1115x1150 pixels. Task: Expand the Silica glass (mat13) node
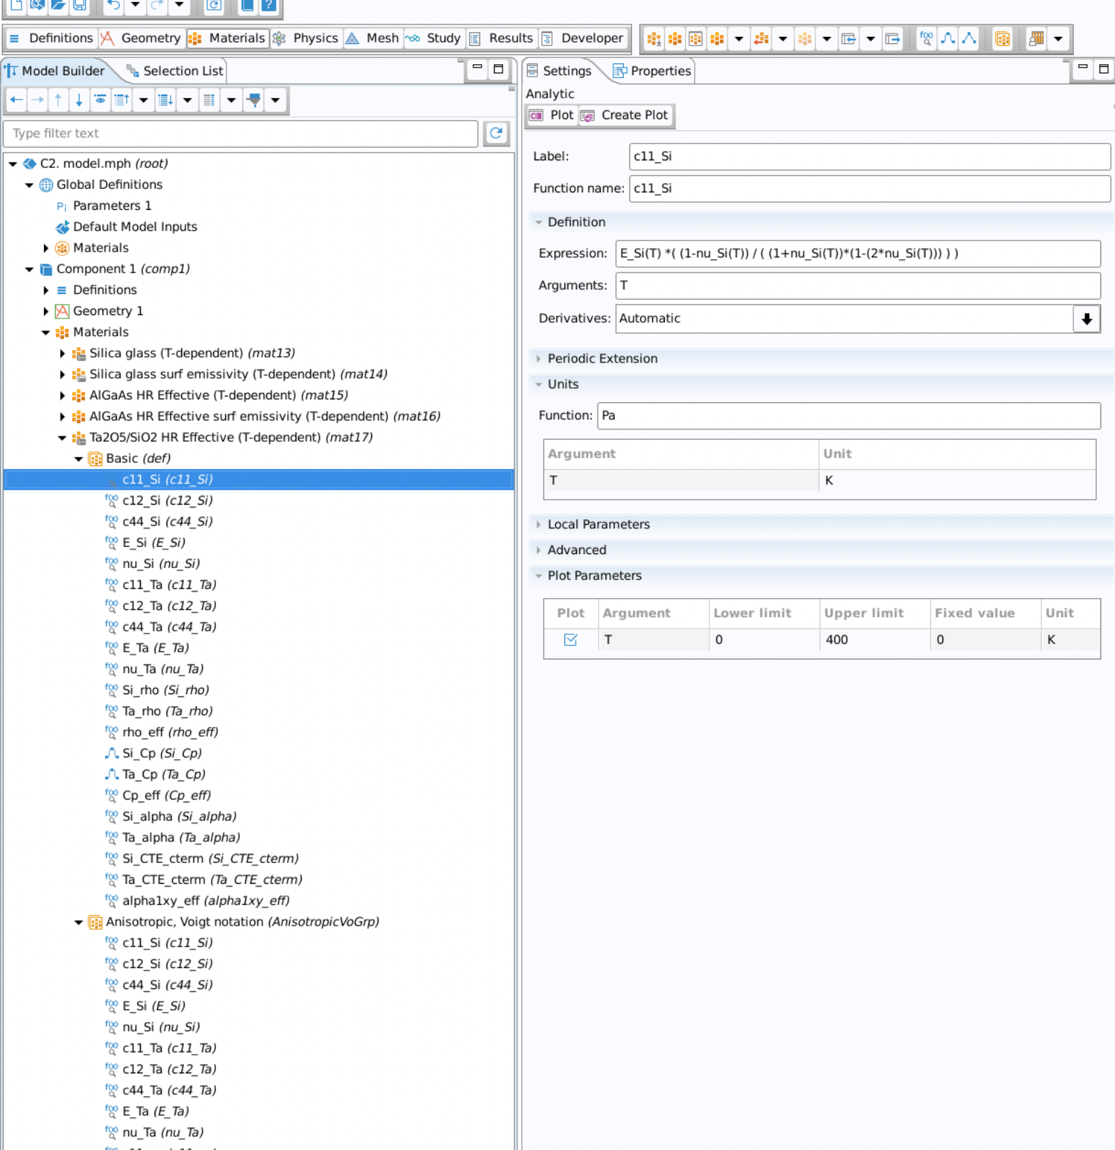(x=62, y=353)
